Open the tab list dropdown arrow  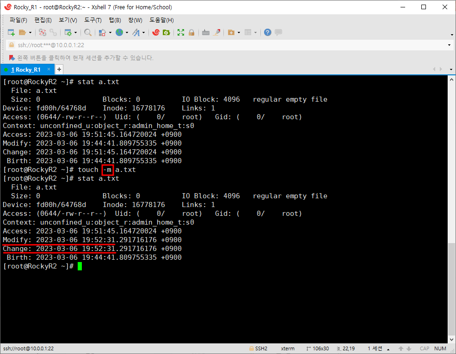pos(451,69)
